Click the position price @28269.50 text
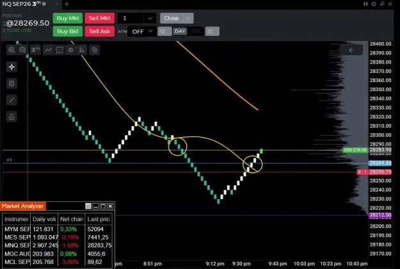The width and height of the screenshot is (400, 269). click(x=28, y=23)
